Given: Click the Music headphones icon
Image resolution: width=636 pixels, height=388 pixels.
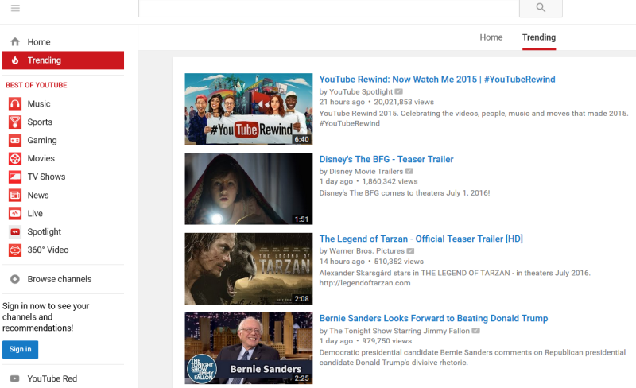Looking at the screenshot, I should coord(15,104).
